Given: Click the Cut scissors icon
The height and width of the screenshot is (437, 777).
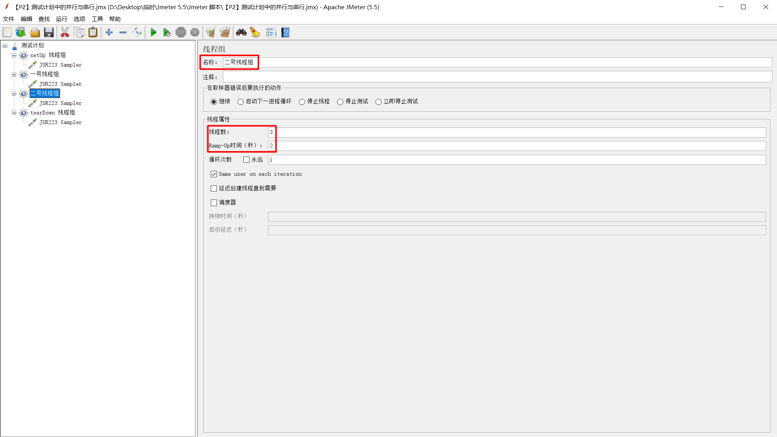Looking at the screenshot, I should pyautogui.click(x=65, y=33).
